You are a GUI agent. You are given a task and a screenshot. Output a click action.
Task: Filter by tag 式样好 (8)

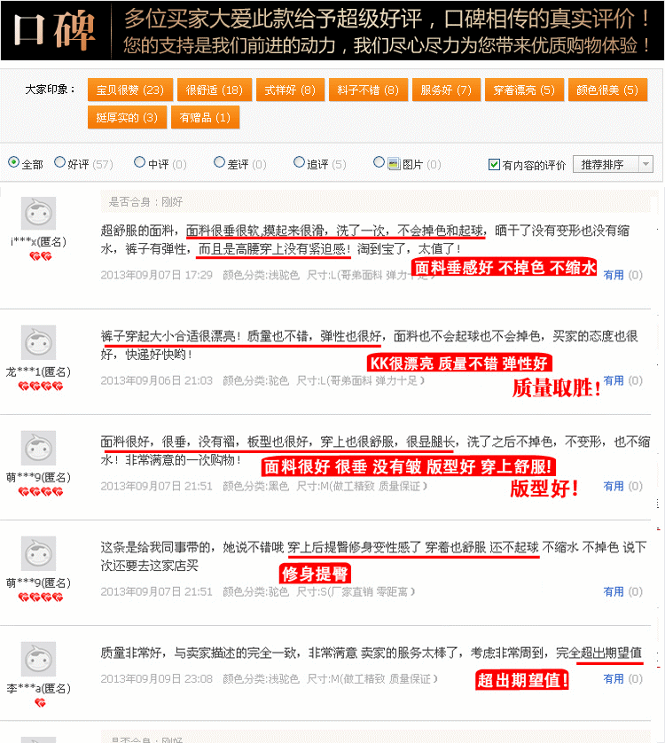(290, 90)
